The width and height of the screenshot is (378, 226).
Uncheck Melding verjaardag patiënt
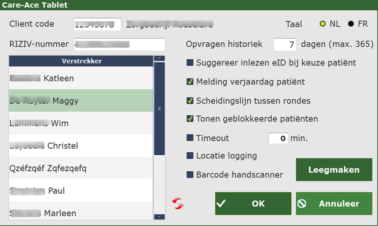coord(190,82)
